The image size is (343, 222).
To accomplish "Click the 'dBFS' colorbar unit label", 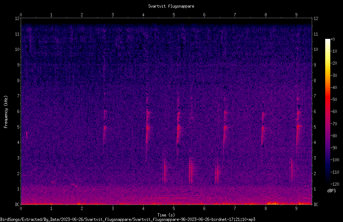I will coord(331,191).
